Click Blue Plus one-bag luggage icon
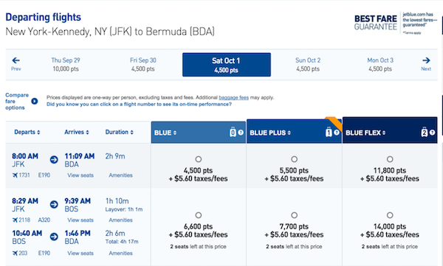443x266 pixels. point(329,132)
